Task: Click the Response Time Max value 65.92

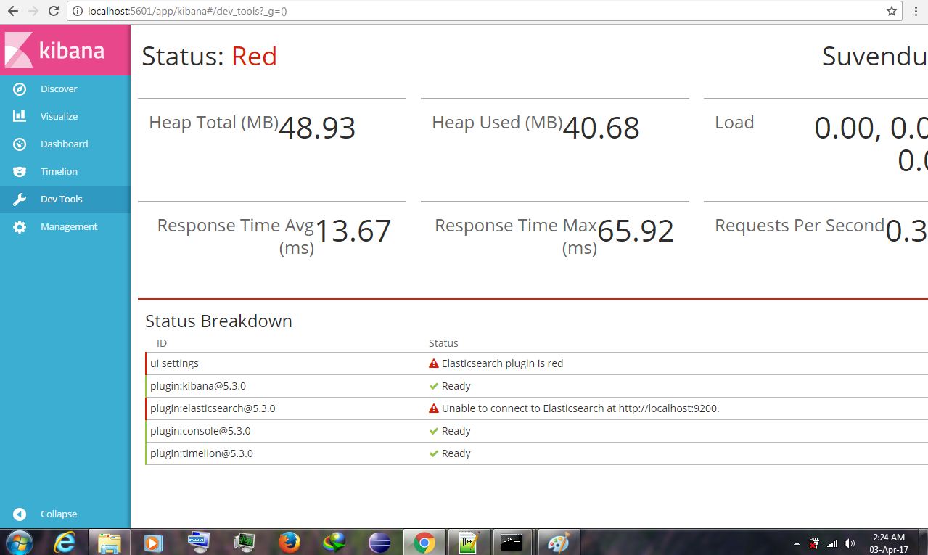Action: point(636,231)
